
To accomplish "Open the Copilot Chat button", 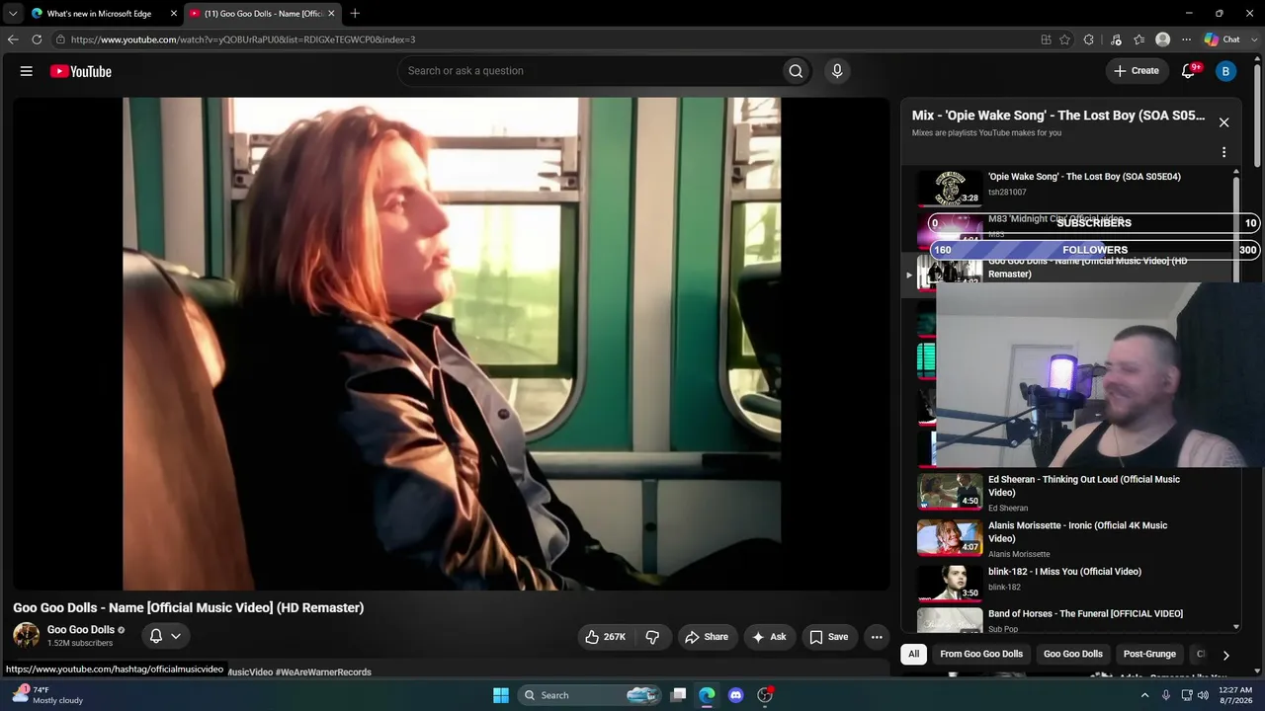I will [x=1223, y=39].
